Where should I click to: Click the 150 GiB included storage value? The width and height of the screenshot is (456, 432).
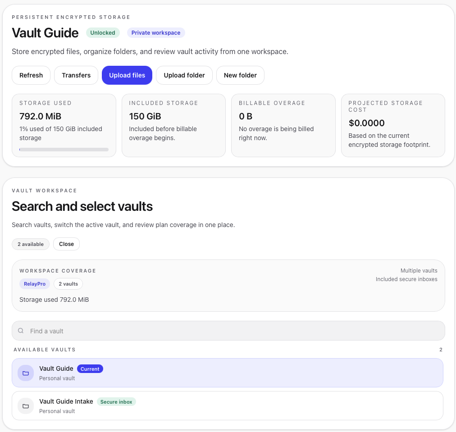(x=145, y=116)
